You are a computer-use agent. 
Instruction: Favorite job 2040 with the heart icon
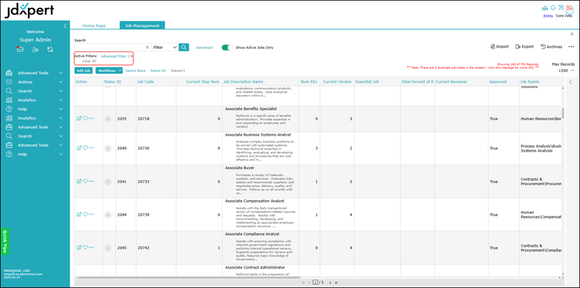(85, 148)
